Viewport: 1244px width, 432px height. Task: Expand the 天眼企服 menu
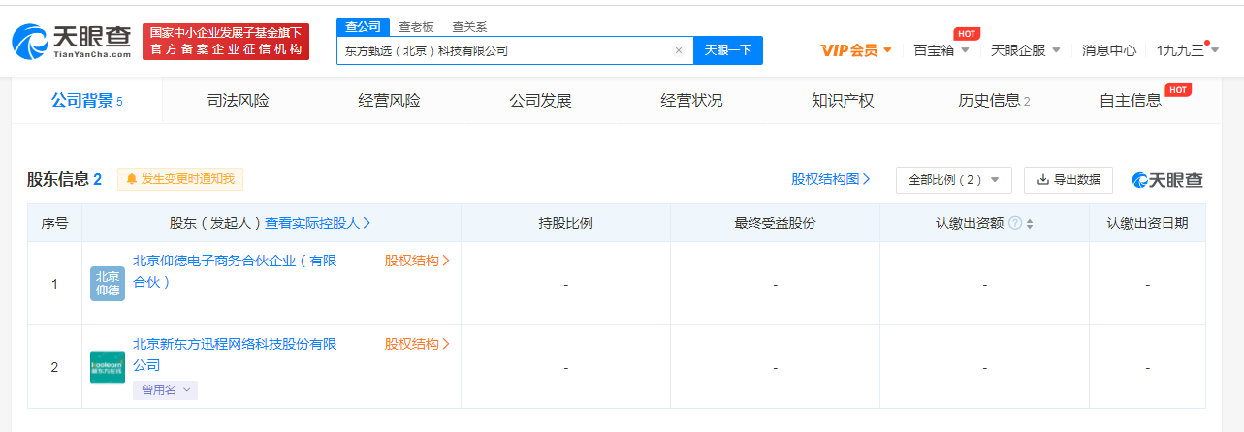pos(1026,50)
